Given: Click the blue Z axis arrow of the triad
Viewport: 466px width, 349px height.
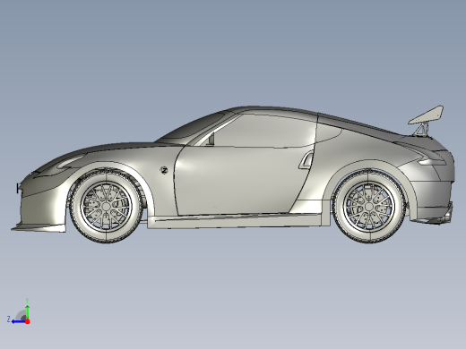Looking at the screenshot, I should [18, 321].
